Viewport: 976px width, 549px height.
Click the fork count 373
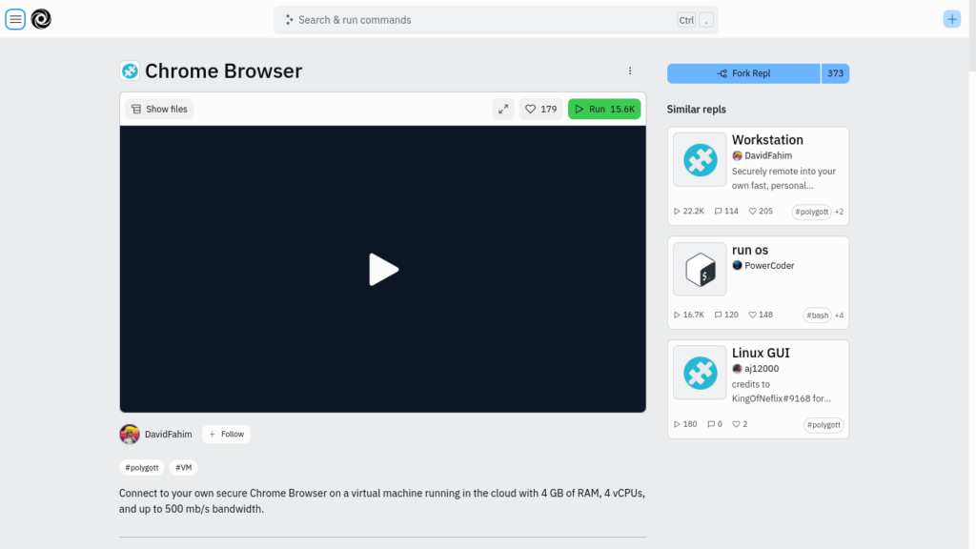click(835, 73)
